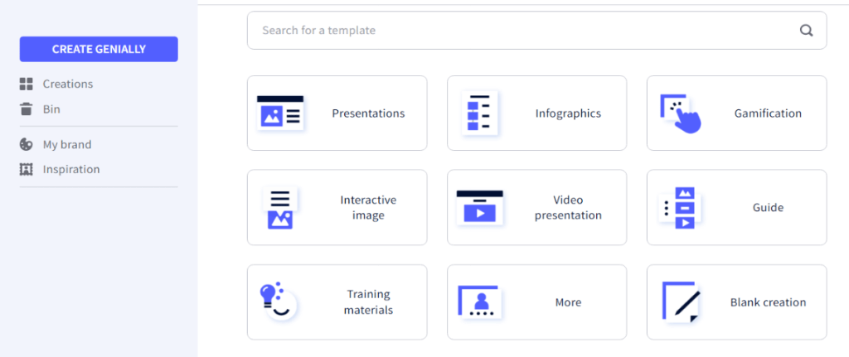
Task: Click the Guide template icon
Action: click(681, 208)
